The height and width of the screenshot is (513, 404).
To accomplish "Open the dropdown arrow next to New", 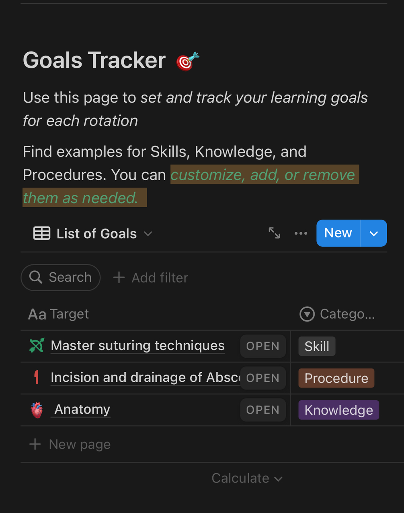I will [x=374, y=233].
